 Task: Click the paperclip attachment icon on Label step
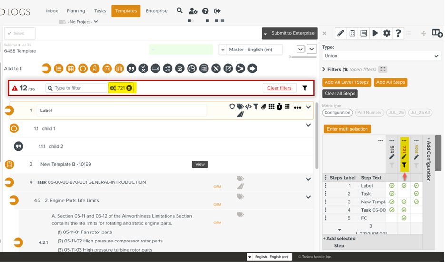263,107
